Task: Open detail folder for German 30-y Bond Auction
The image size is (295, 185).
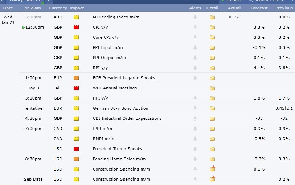Action: [x=212, y=108]
